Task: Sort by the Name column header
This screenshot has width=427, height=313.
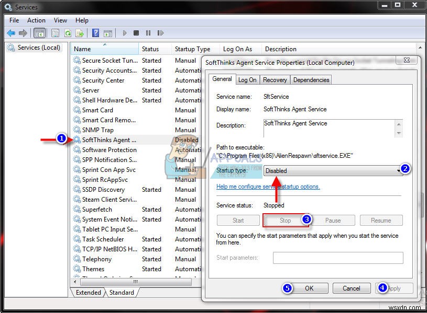Action: pos(105,49)
